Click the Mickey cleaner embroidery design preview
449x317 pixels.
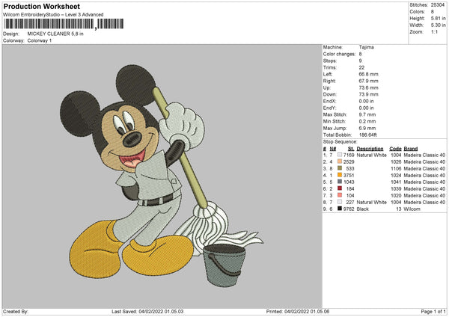tap(162, 176)
